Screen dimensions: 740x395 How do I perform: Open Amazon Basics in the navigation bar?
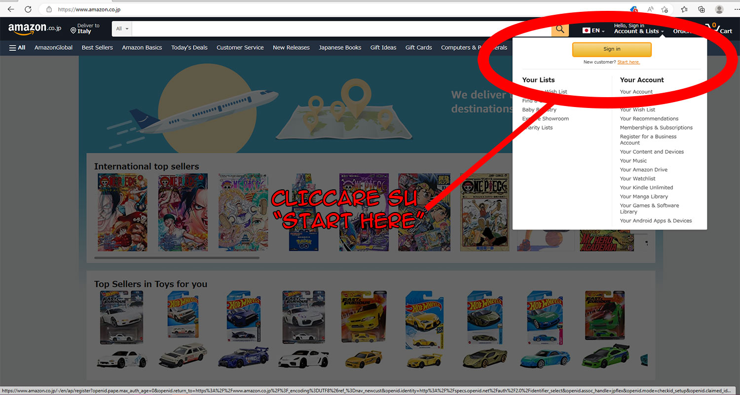[142, 48]
